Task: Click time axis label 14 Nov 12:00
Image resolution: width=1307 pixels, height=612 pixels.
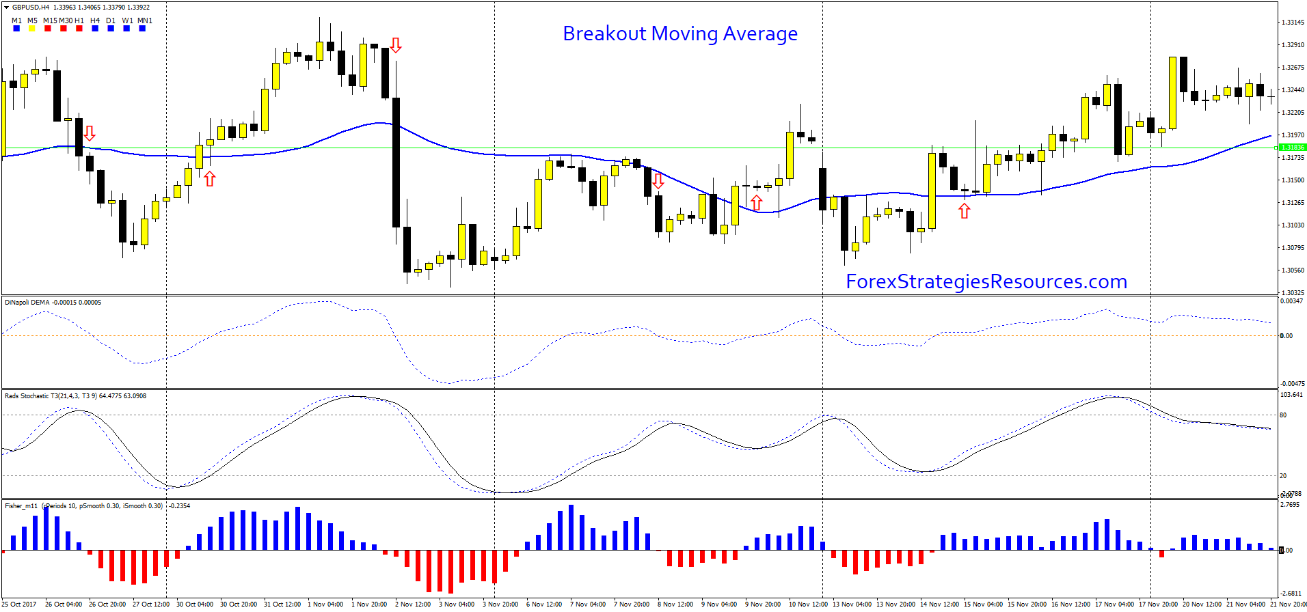Action: tap(939, 604)
